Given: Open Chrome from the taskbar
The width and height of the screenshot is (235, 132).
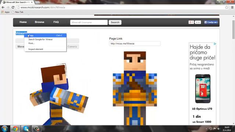Looking at the screenshot, I should point(15,129).
